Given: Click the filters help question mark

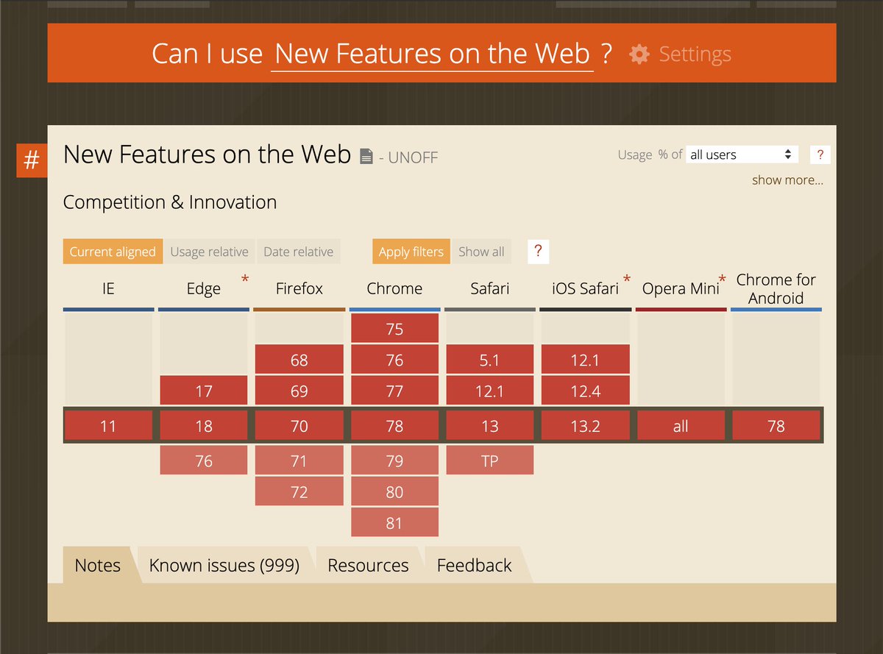Looking at the screenshot, I should click(538, 251).
